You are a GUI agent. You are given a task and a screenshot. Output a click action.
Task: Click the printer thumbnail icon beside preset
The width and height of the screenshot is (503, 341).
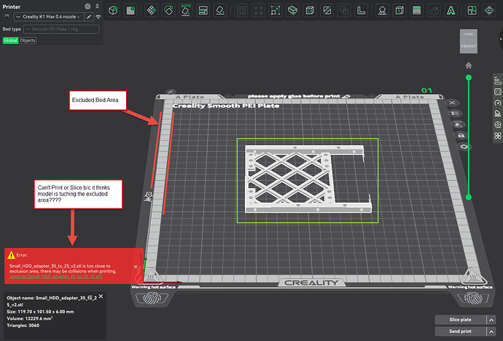(x=7, y=17)
